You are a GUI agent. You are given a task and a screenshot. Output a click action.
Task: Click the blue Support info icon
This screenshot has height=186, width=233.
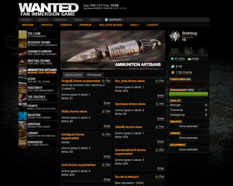pos(107,20)
